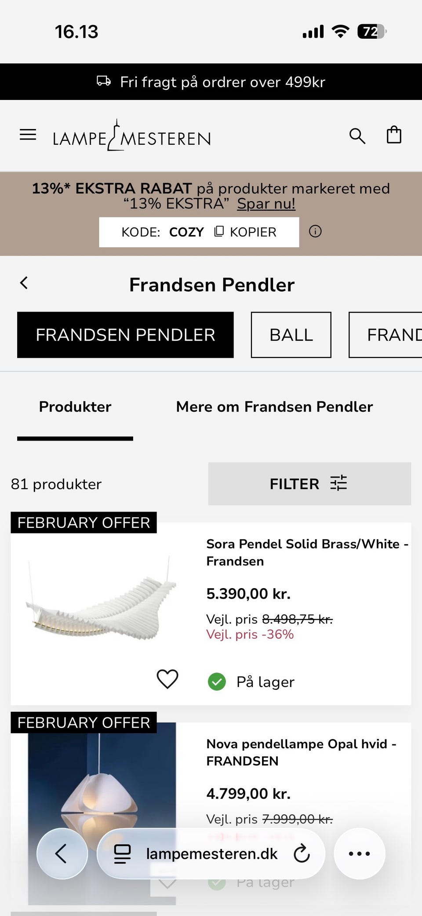Tap the browser back button

click(x=62, y=853)
